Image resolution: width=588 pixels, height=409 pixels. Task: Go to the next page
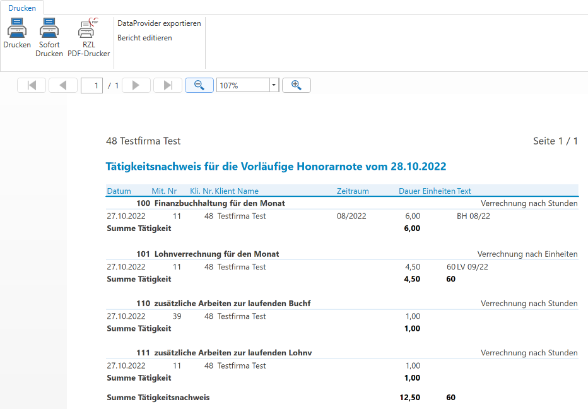[136, 85]
